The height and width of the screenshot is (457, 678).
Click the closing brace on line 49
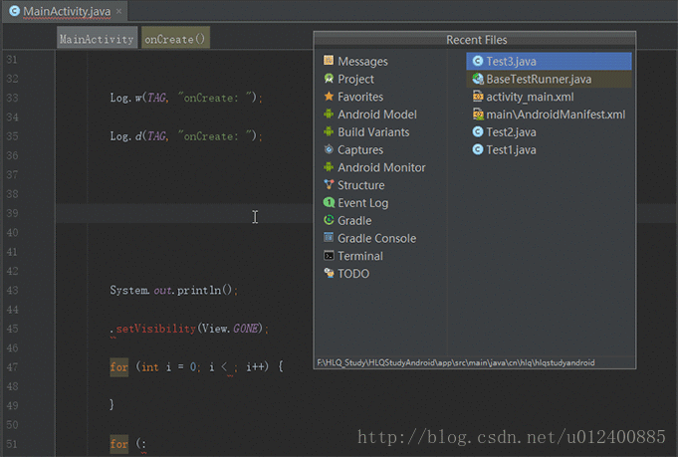click(112, 404)
